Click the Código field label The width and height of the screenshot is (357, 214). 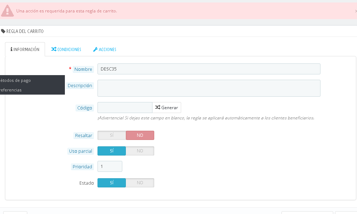point(84,108)
